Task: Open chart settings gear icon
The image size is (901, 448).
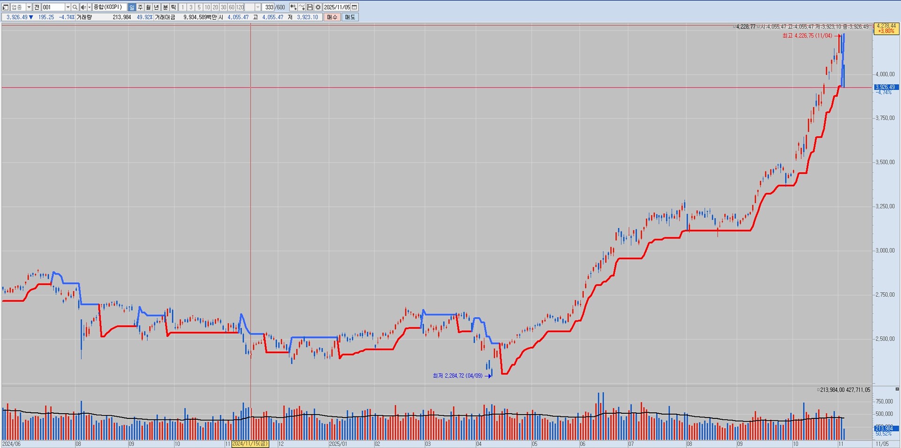Action: pos(318,7)
